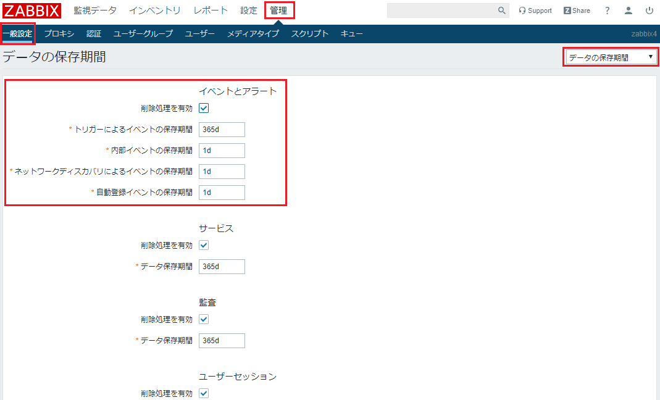This screenshot has width=660, height=400.
Task: Open the search magnifier icon
Action: click(501, 10)
